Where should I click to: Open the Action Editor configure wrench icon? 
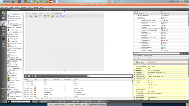tap(40, 76)
